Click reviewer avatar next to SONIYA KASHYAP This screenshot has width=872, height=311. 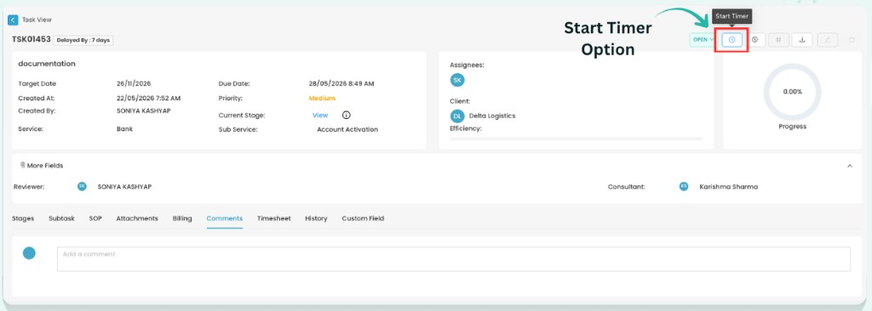coord(82,187)
